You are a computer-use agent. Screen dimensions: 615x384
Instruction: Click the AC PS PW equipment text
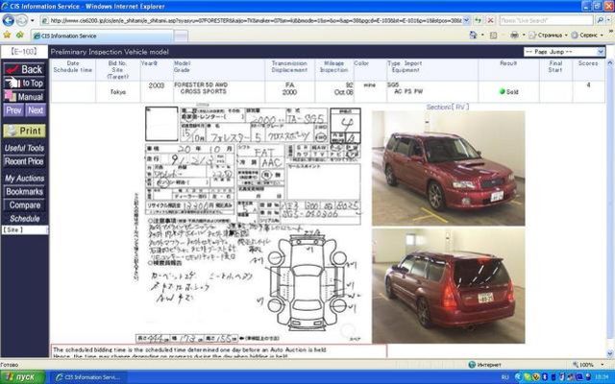click(408, 91)
